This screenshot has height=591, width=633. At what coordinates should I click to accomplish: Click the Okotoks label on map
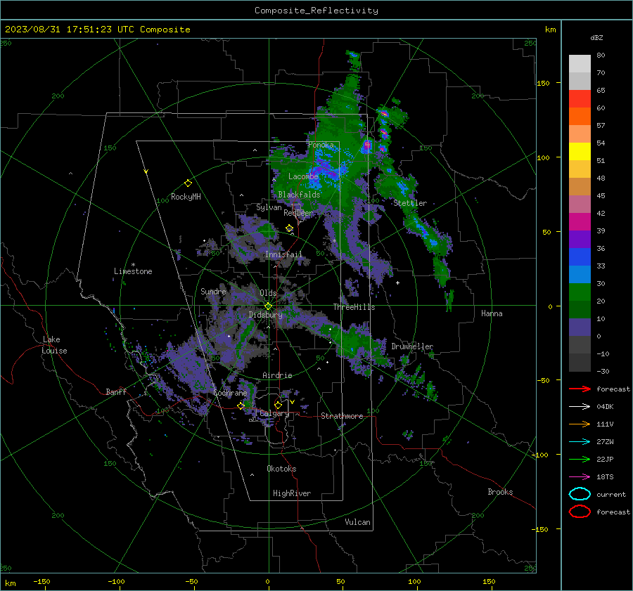281,469
